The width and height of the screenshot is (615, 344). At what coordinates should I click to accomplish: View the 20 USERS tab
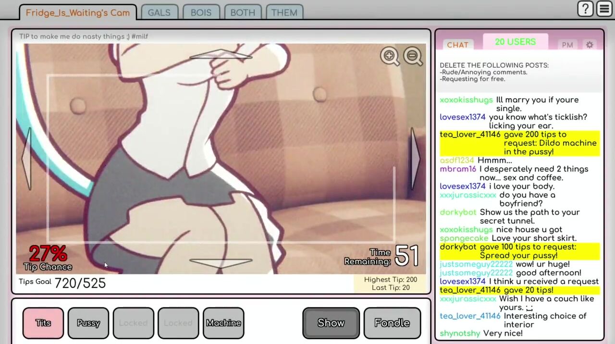click(515, 42)
